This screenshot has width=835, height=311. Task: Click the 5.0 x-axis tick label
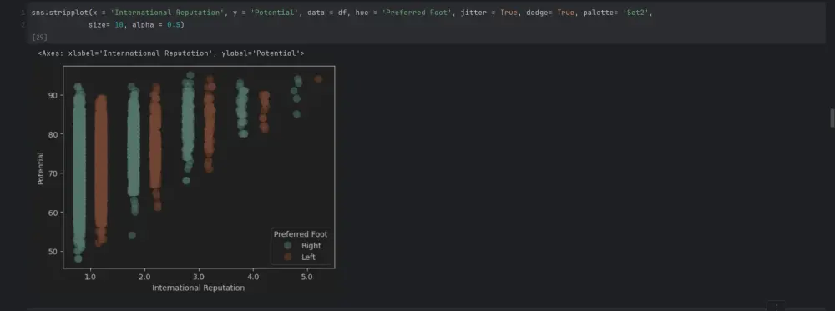[307, 277]
